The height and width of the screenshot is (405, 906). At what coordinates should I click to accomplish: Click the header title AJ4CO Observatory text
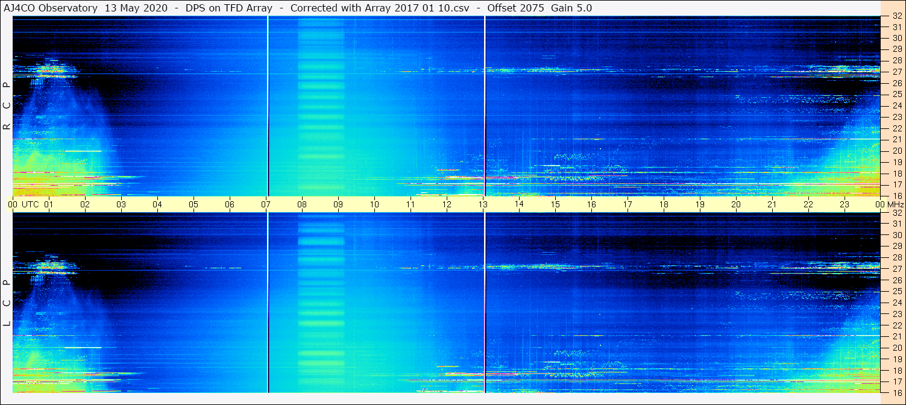pos(51,8)
